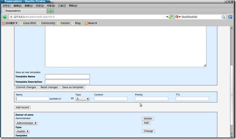Click the Commit changes button
The image size is (236, 139).
(x=26, y=87)
